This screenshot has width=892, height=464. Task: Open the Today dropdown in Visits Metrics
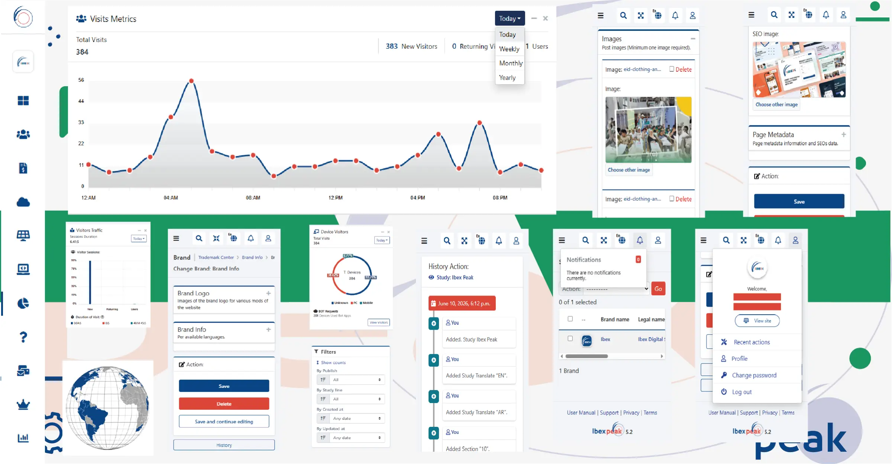pyautogui.click(x=510, y=18)
